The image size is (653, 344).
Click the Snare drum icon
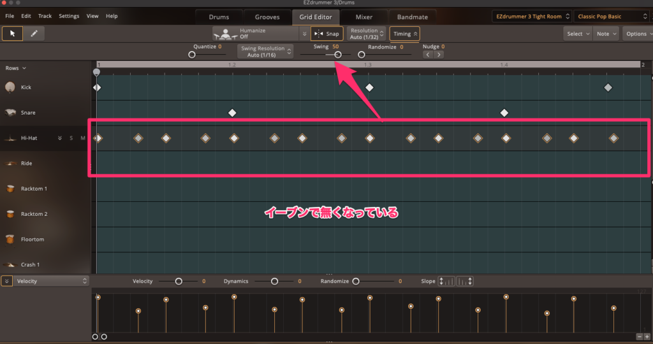point(10,113)
